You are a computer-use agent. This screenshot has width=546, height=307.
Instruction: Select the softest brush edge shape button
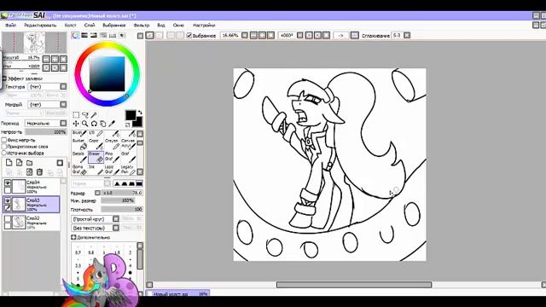coord(117,183)
